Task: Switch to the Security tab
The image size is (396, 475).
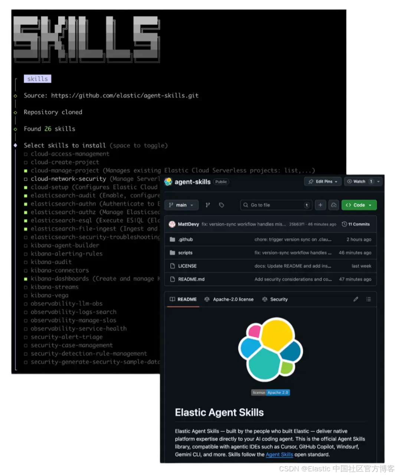Action: tap(275, 299)
